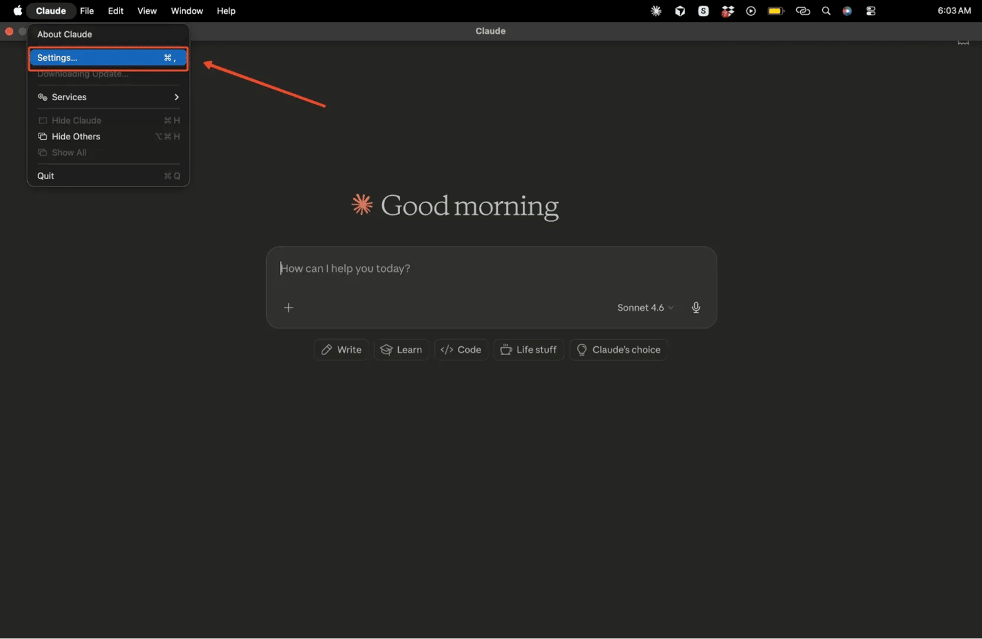Screen dimensions: 982x639
Task: Open Control Center icon in menu bar
Action: click(x=871, y=11)
